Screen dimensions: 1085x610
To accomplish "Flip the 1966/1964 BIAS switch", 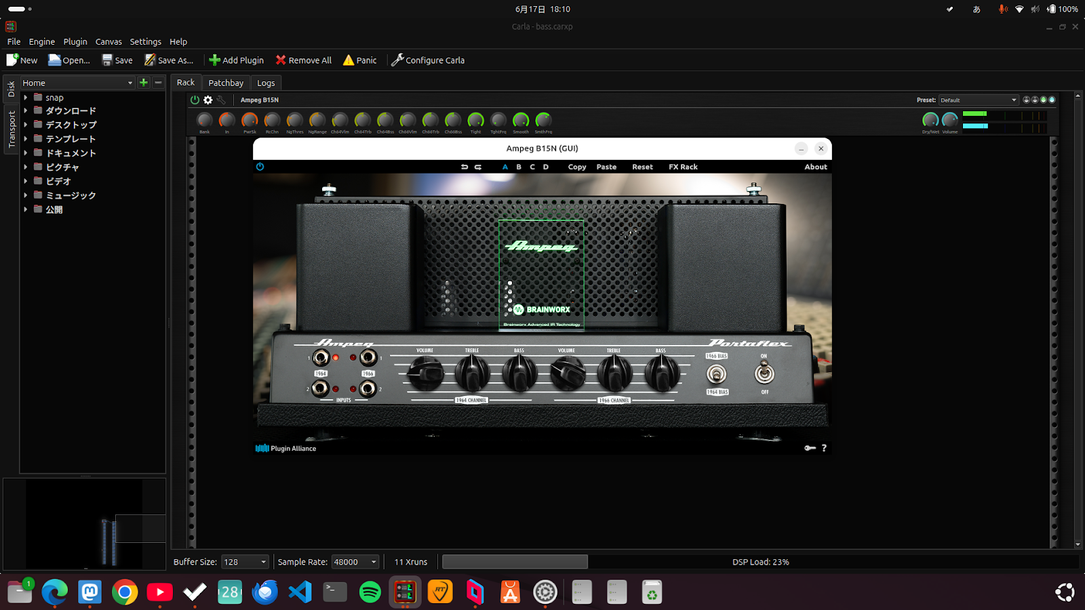I will tap(717, 373).
